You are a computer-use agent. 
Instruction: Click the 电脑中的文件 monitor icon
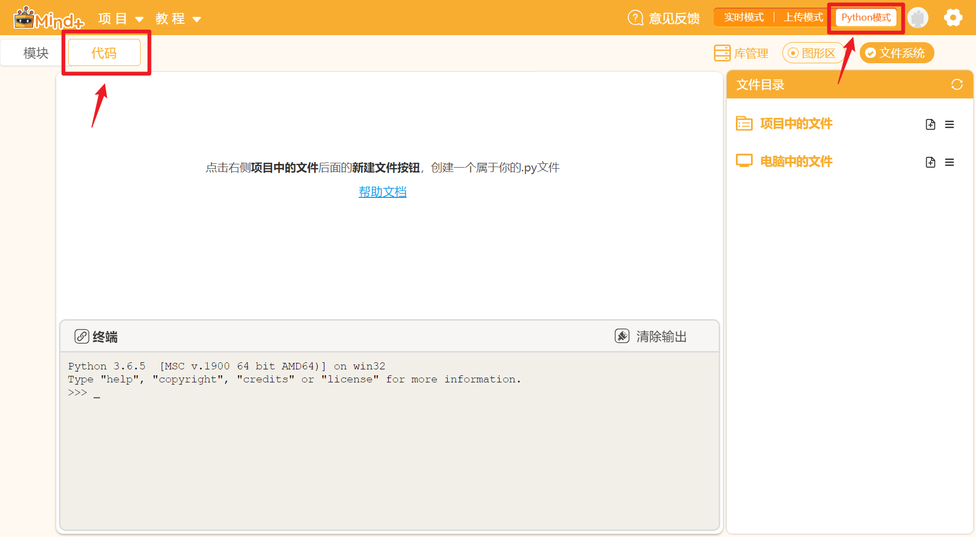[x=744, y=161]
